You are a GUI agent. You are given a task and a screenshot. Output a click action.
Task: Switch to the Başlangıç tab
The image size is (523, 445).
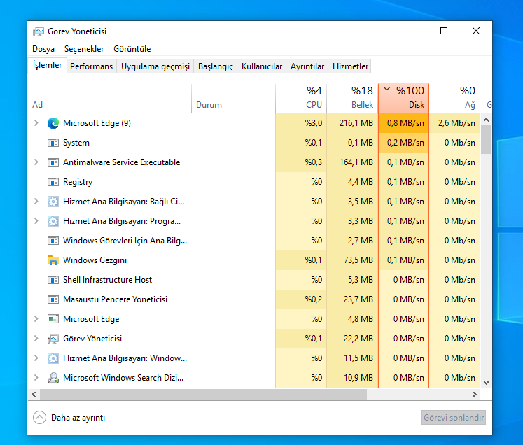coord(216,66)
